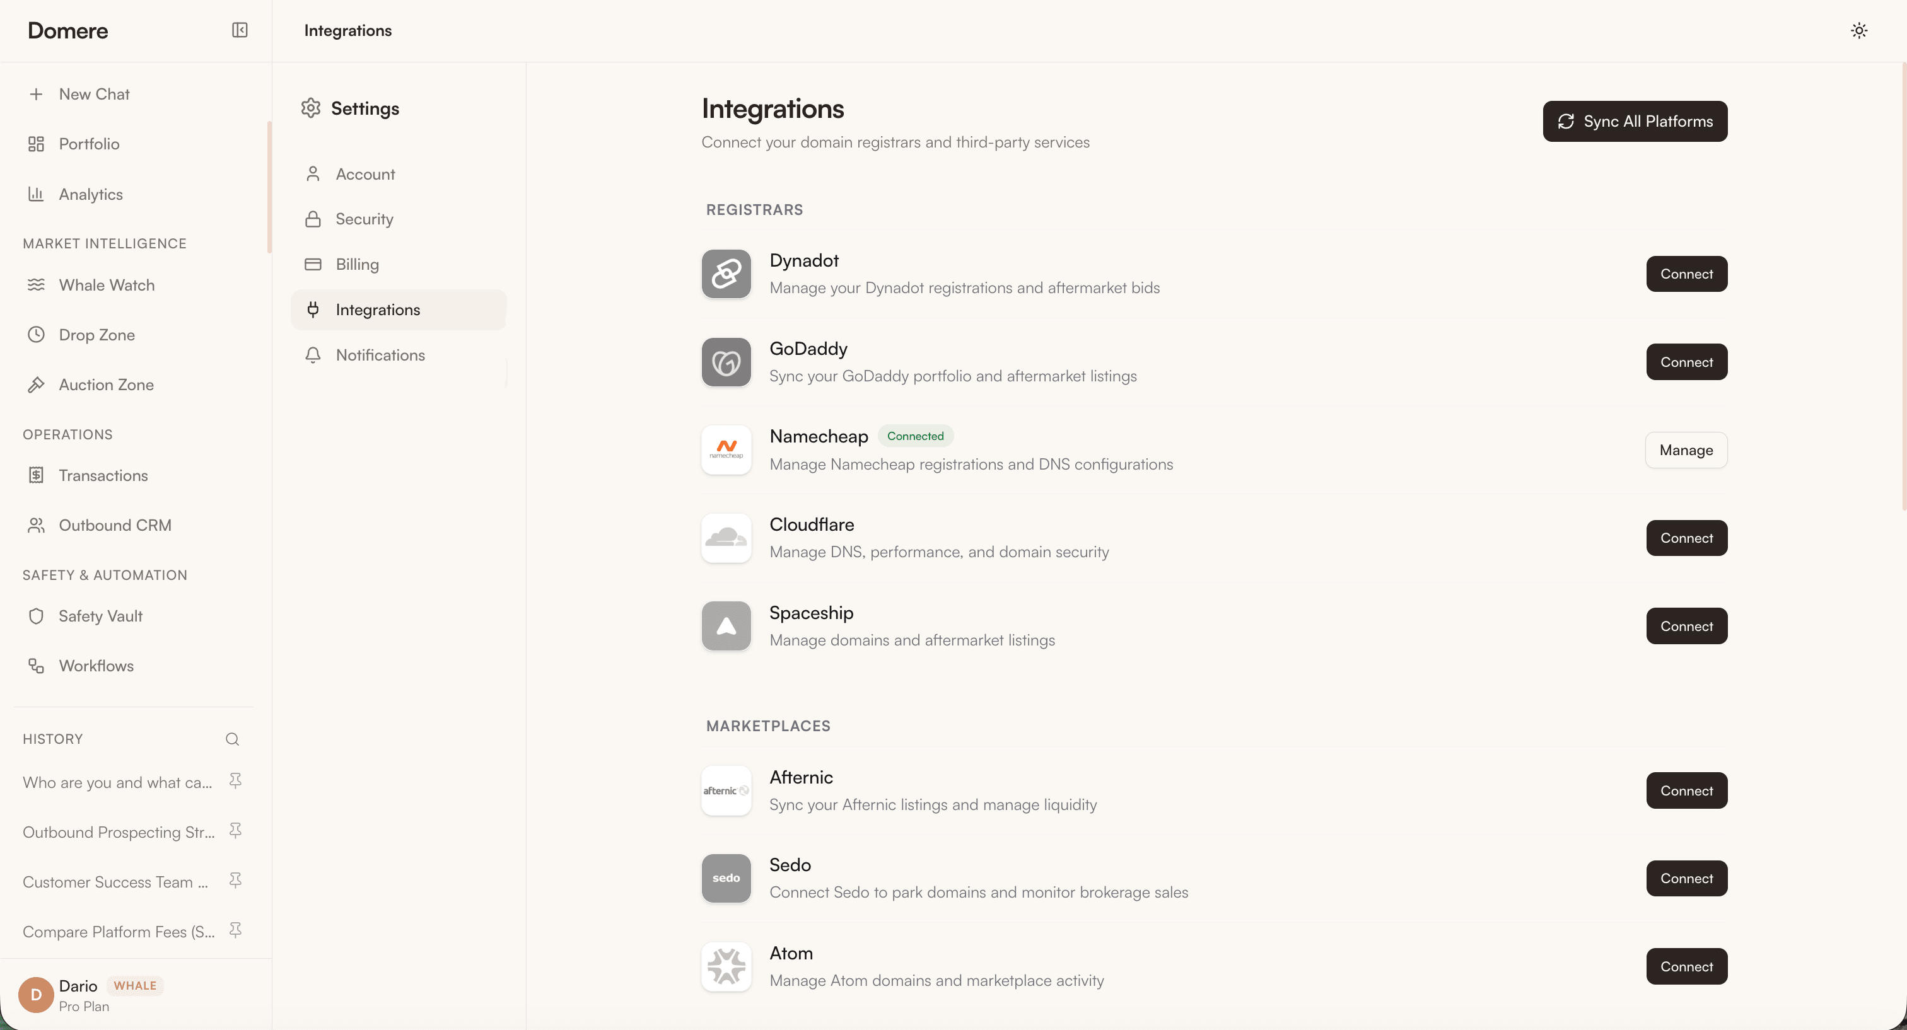
Task: Open the Billing settings section
Action: [x=358, y=264]
